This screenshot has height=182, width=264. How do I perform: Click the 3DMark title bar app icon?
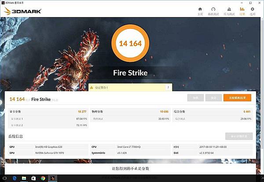pyautogui.click(x=3, y=3)
